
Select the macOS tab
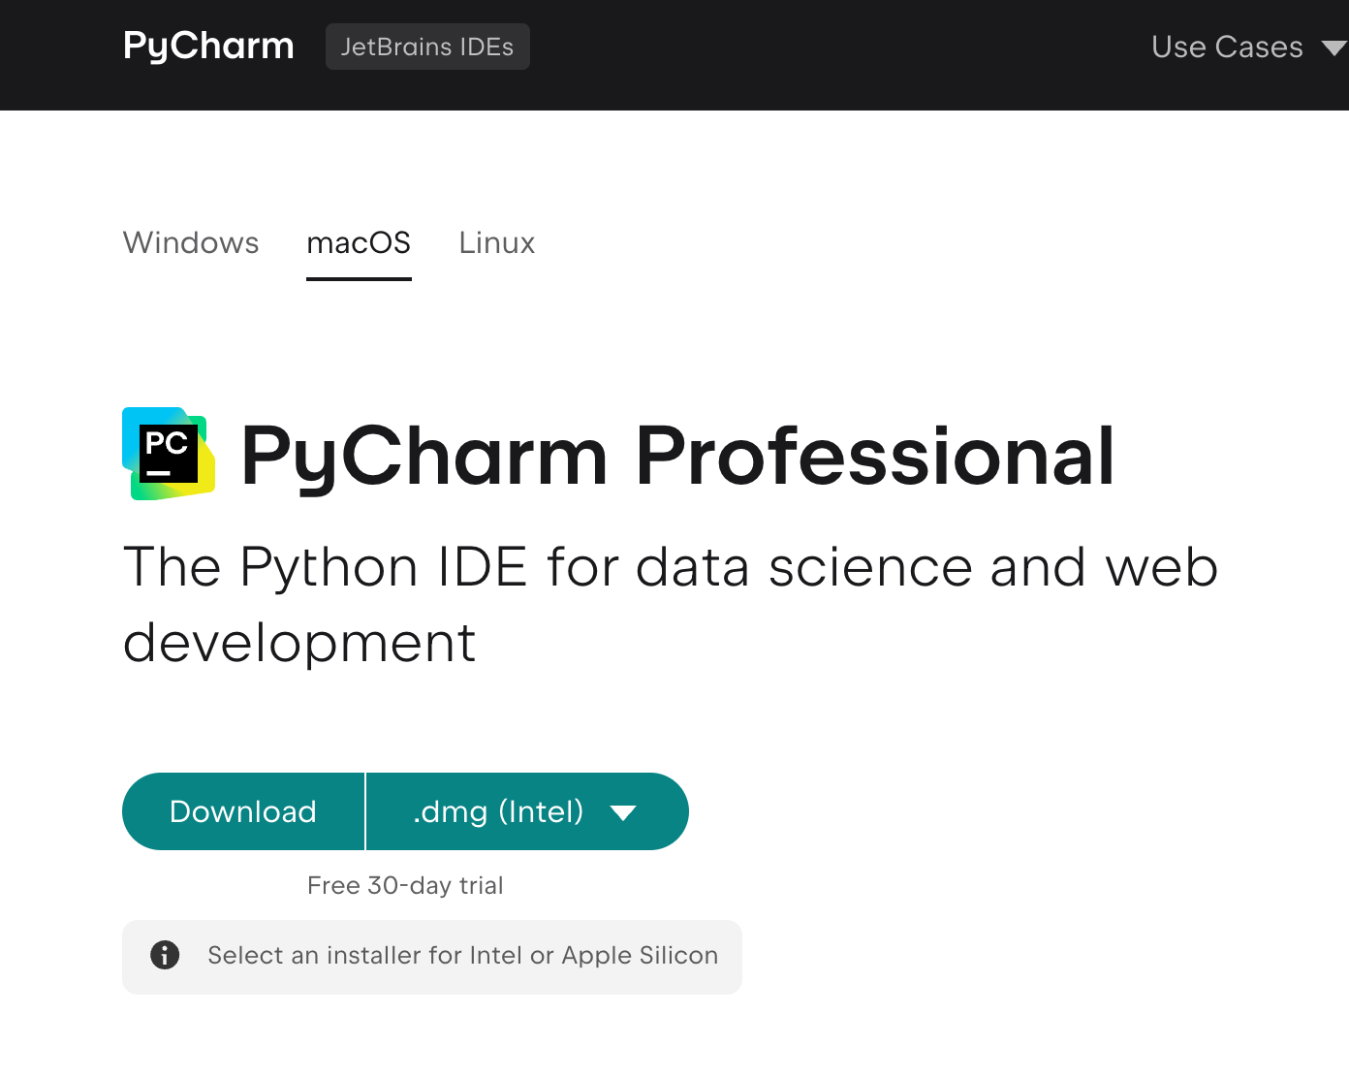coord(359,242)
